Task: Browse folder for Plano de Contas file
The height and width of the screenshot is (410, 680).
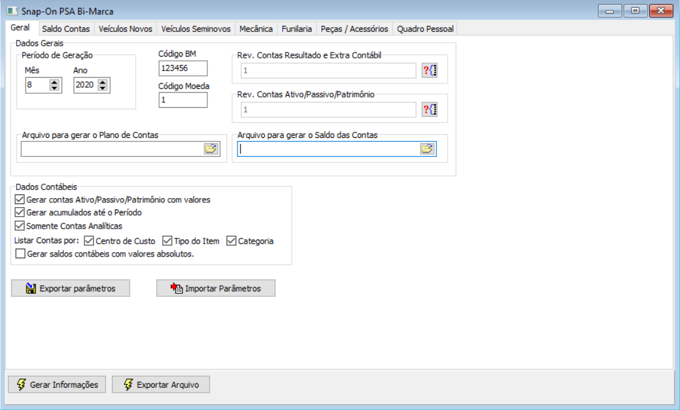Action: pyautogui.click(x=211, y=149)
